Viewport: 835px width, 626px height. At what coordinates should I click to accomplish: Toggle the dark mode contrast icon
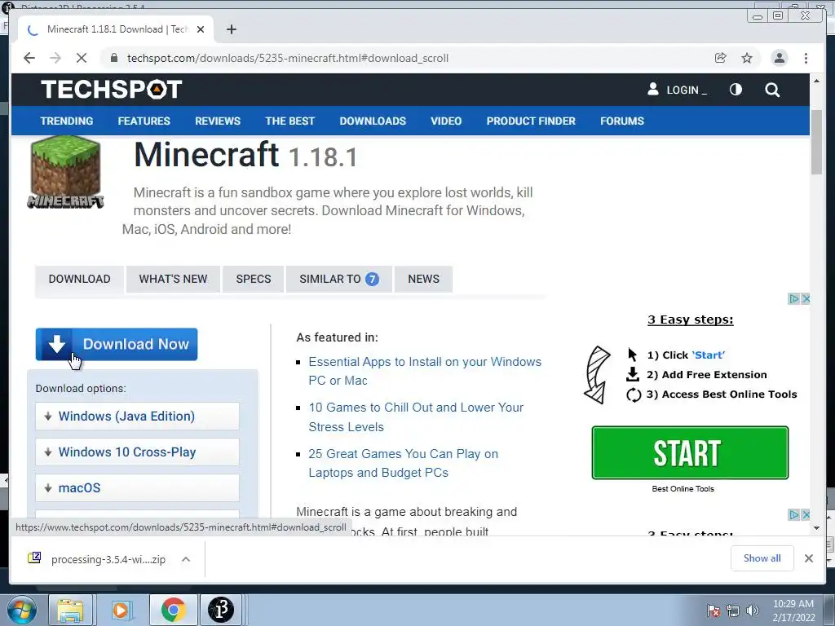click(x=736, y=90)
